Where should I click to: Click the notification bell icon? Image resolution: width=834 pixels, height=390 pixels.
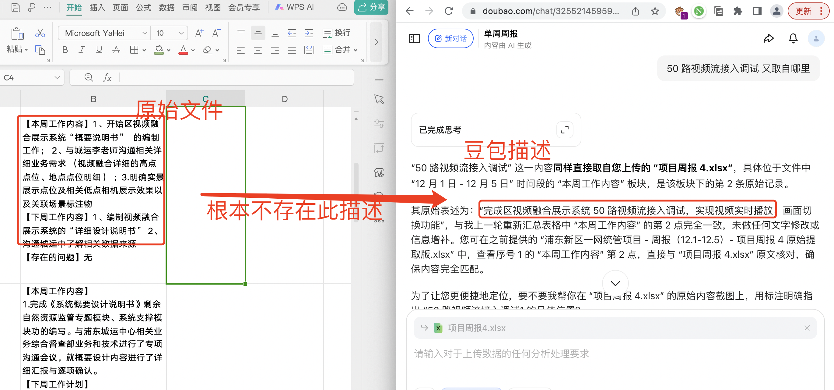pos(793,39)
